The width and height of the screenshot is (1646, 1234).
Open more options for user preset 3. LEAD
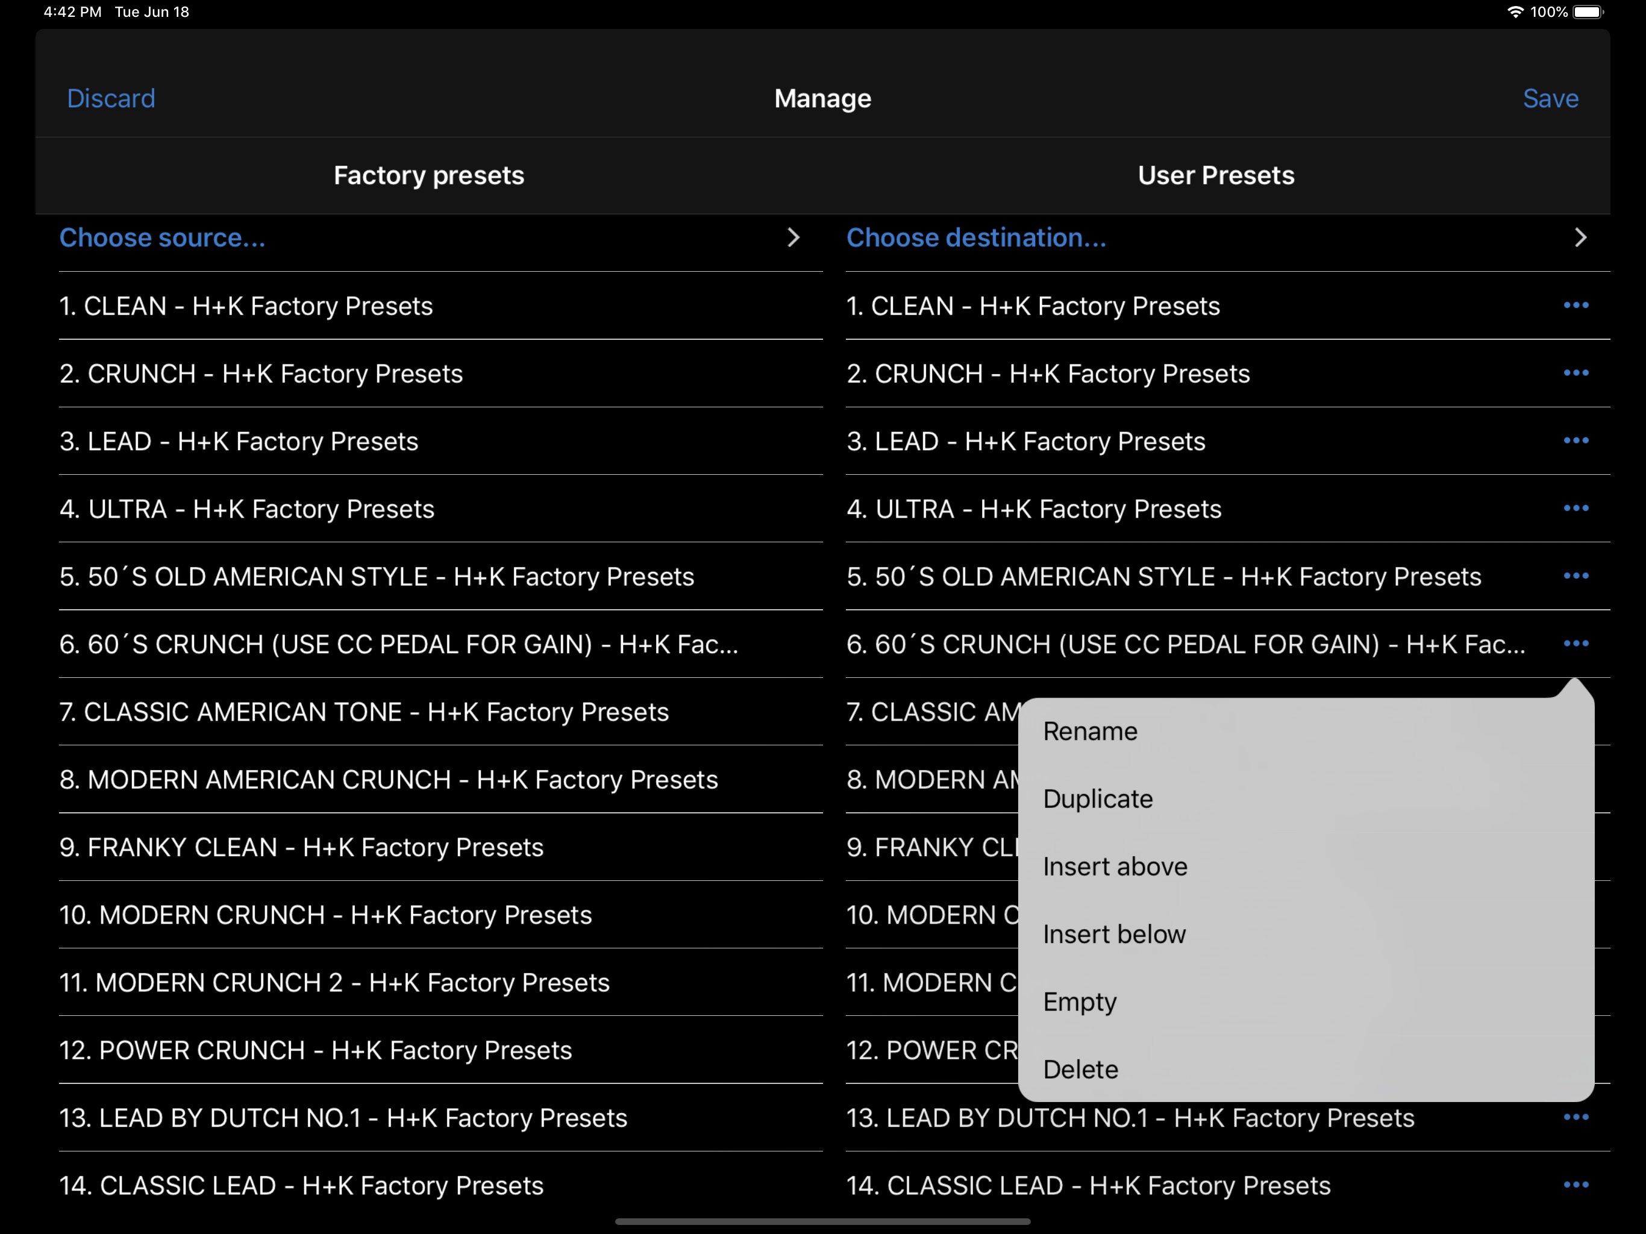pyautogui.click(x=1576, y=440)
